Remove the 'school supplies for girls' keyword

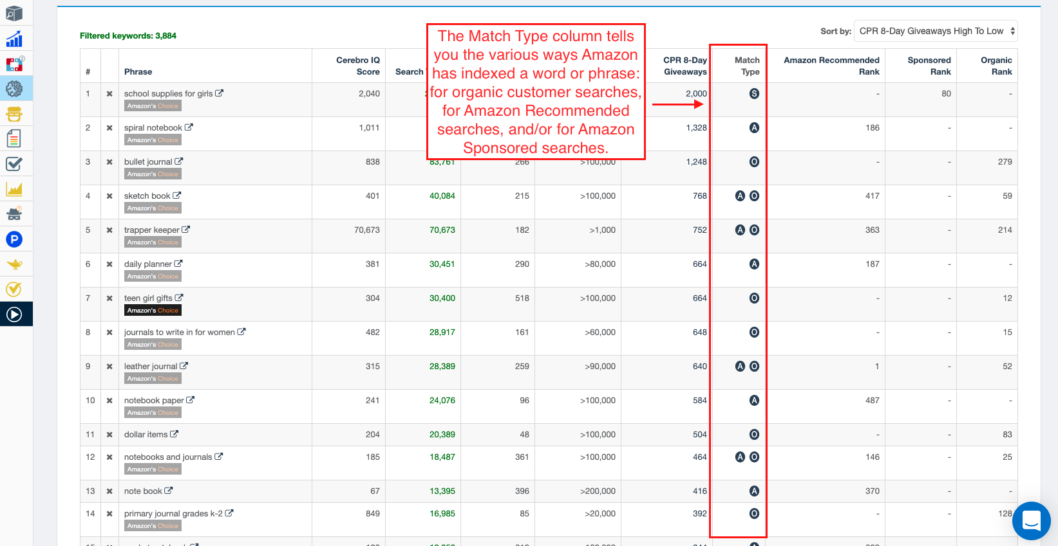click(109, 94)
